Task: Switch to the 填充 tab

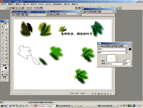Action: [108, 46]
